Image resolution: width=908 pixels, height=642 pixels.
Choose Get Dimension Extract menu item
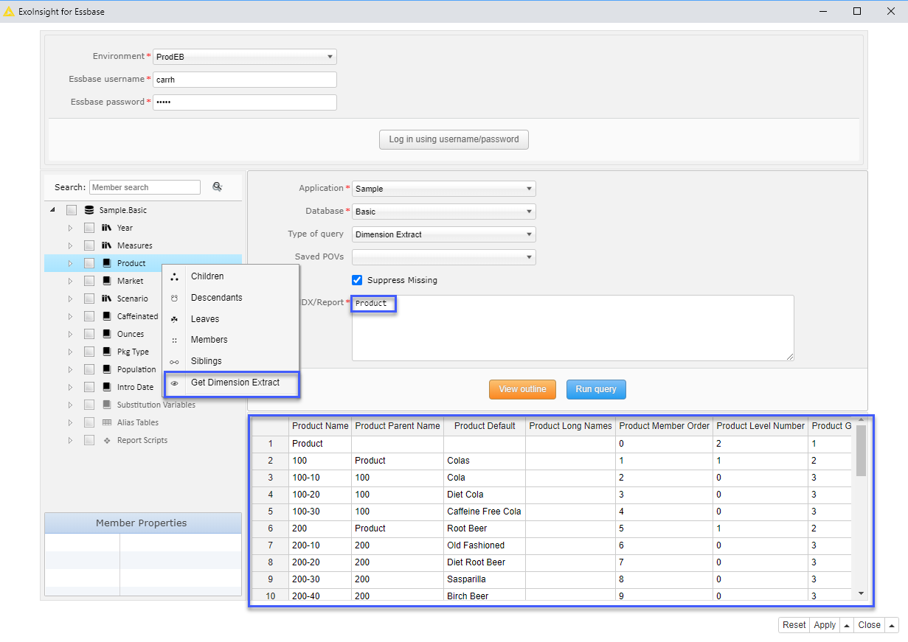coord(231,383)
